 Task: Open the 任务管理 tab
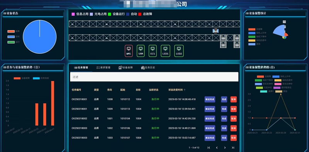click(81, 68)
